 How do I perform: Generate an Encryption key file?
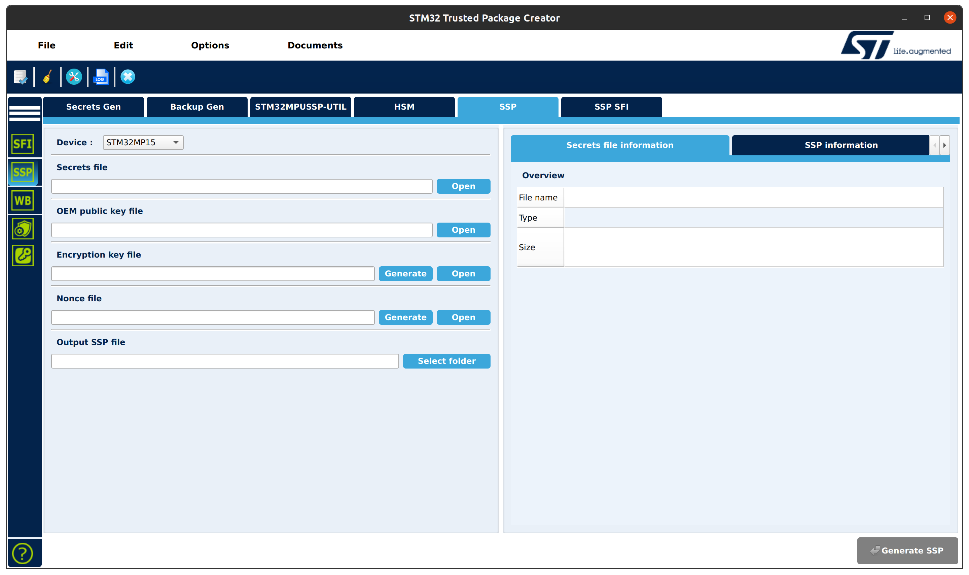click(405, 274)
